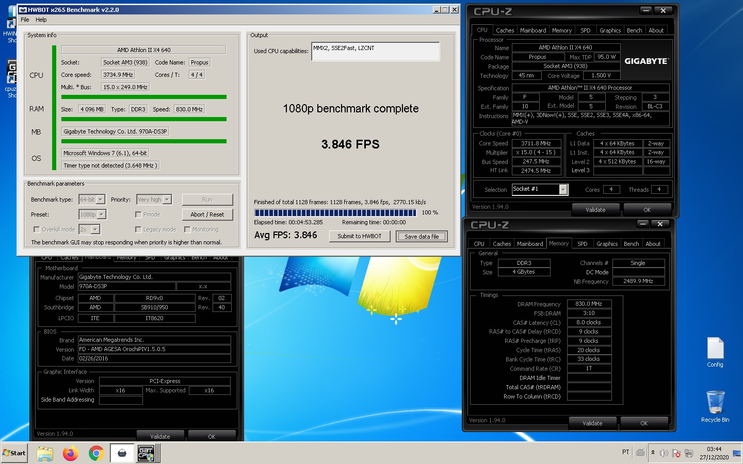
Task: Click the 970A-DS3P model field
Action: (x=126, y=286)
